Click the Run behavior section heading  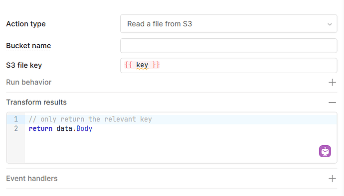[x=29, y=82]
